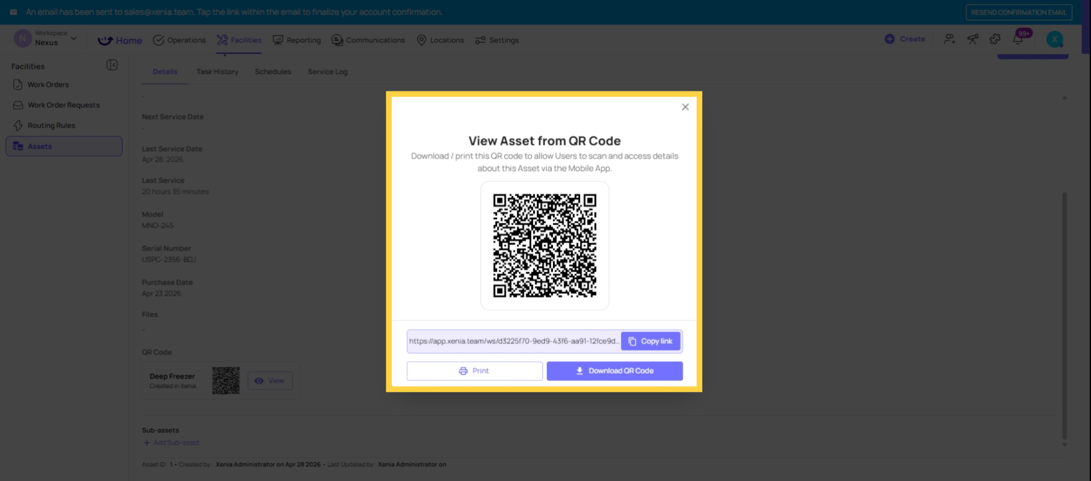1091x481 pixels.
Task: Click the email icon in the banner
Action: pos(14,12)
